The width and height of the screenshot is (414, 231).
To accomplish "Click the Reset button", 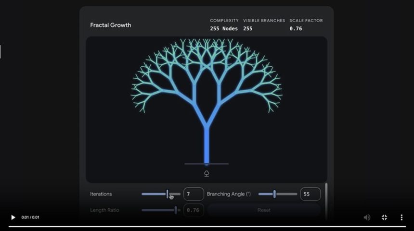I will coord(264,210).
